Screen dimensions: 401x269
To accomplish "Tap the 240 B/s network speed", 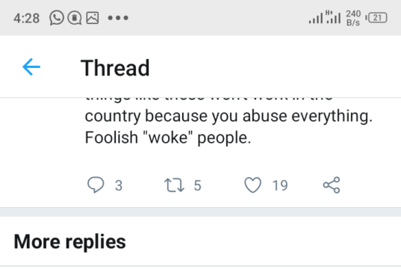I will (x=353, y=18).
